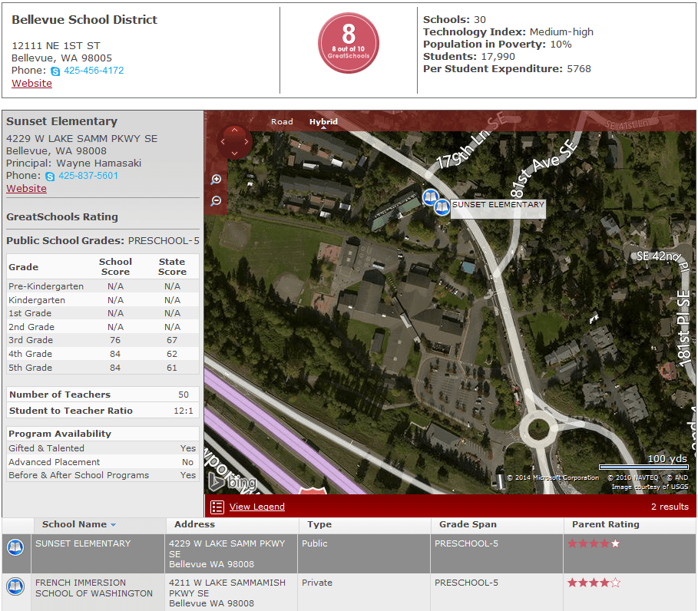Click the 4th Grade score row
The height and width of the screenshot is (611, 698).
[x=103, y=354]
